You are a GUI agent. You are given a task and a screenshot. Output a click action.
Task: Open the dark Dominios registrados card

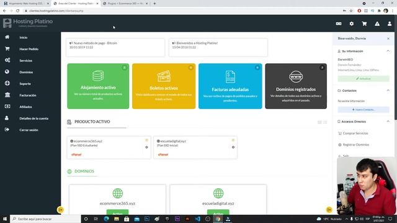296,86
